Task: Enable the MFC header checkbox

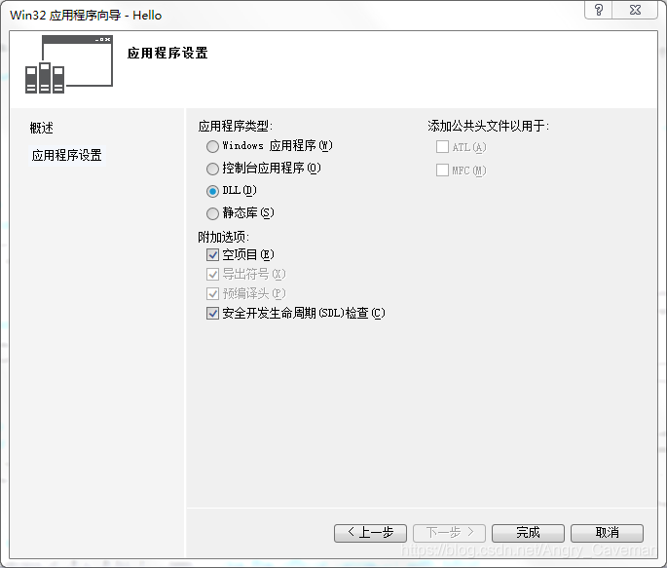Action: point(442,170)
